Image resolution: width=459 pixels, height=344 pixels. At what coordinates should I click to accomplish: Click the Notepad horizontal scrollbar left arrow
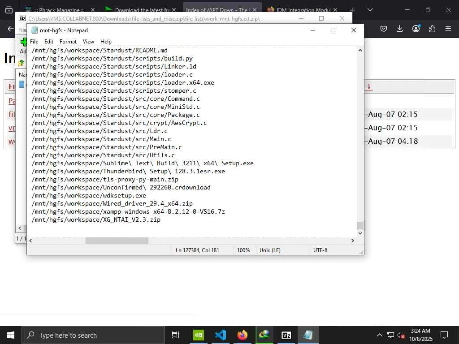tap(30, 241)
